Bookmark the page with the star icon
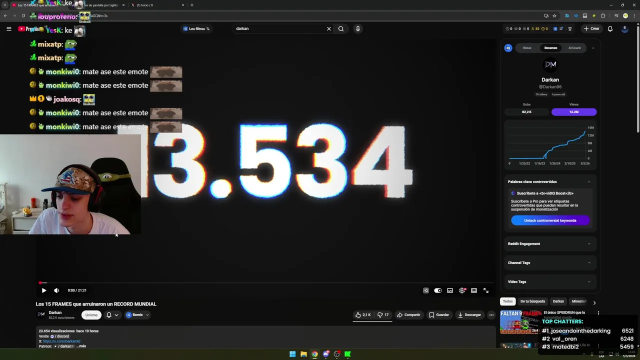The width and height of the screenshot is (640, 360). (554, 15)
